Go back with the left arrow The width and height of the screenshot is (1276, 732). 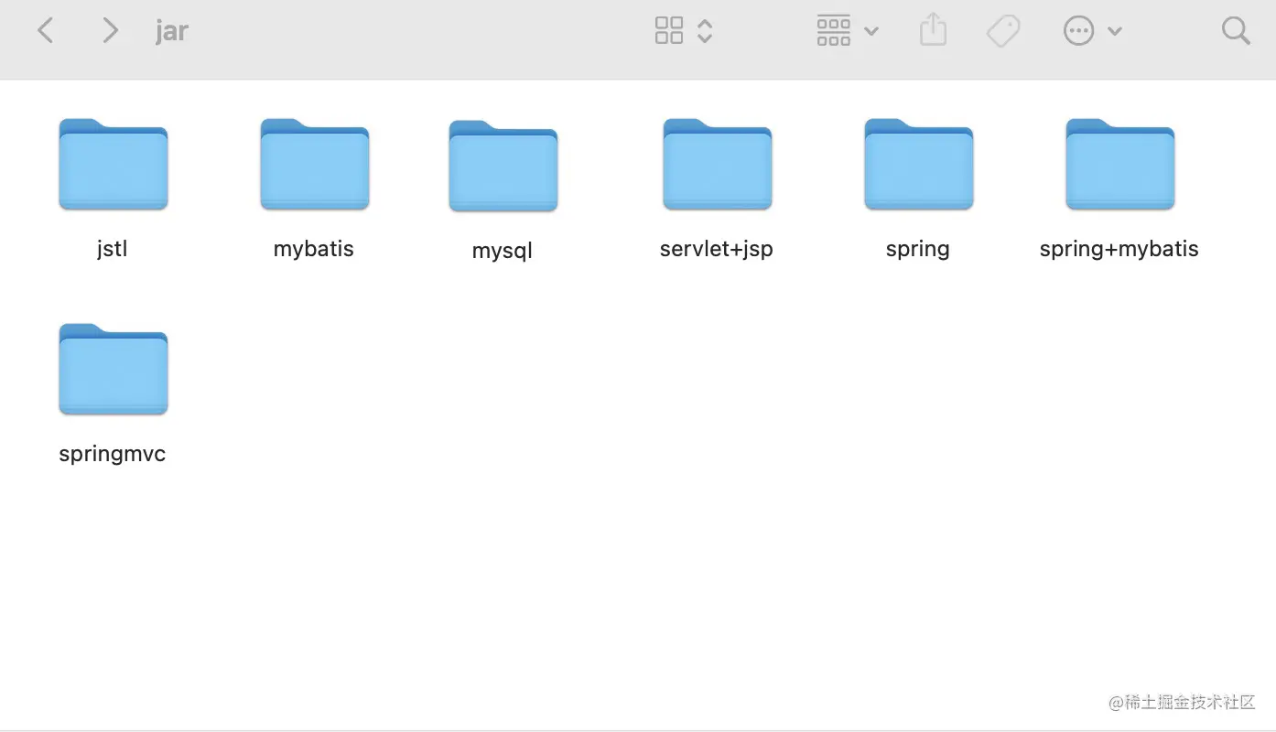pos(45,31)
